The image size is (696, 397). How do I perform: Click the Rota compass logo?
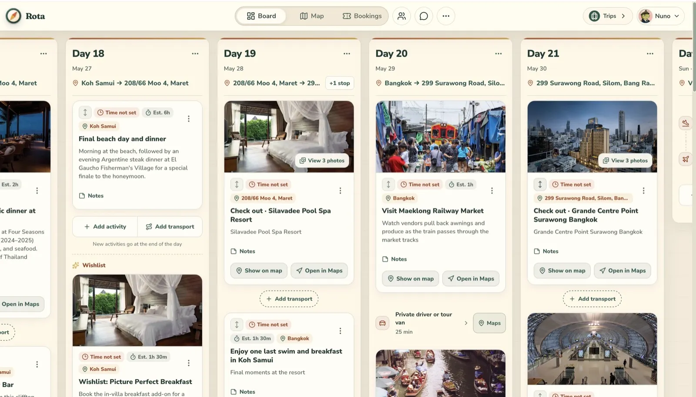[x=13, y=16]
